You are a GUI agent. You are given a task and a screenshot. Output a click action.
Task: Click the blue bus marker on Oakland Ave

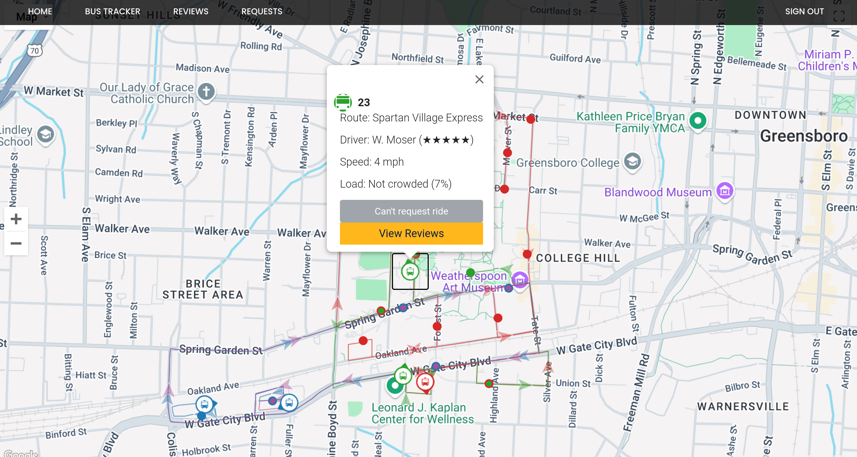coord(204,404)
